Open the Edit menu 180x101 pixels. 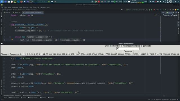click(6, 7)
